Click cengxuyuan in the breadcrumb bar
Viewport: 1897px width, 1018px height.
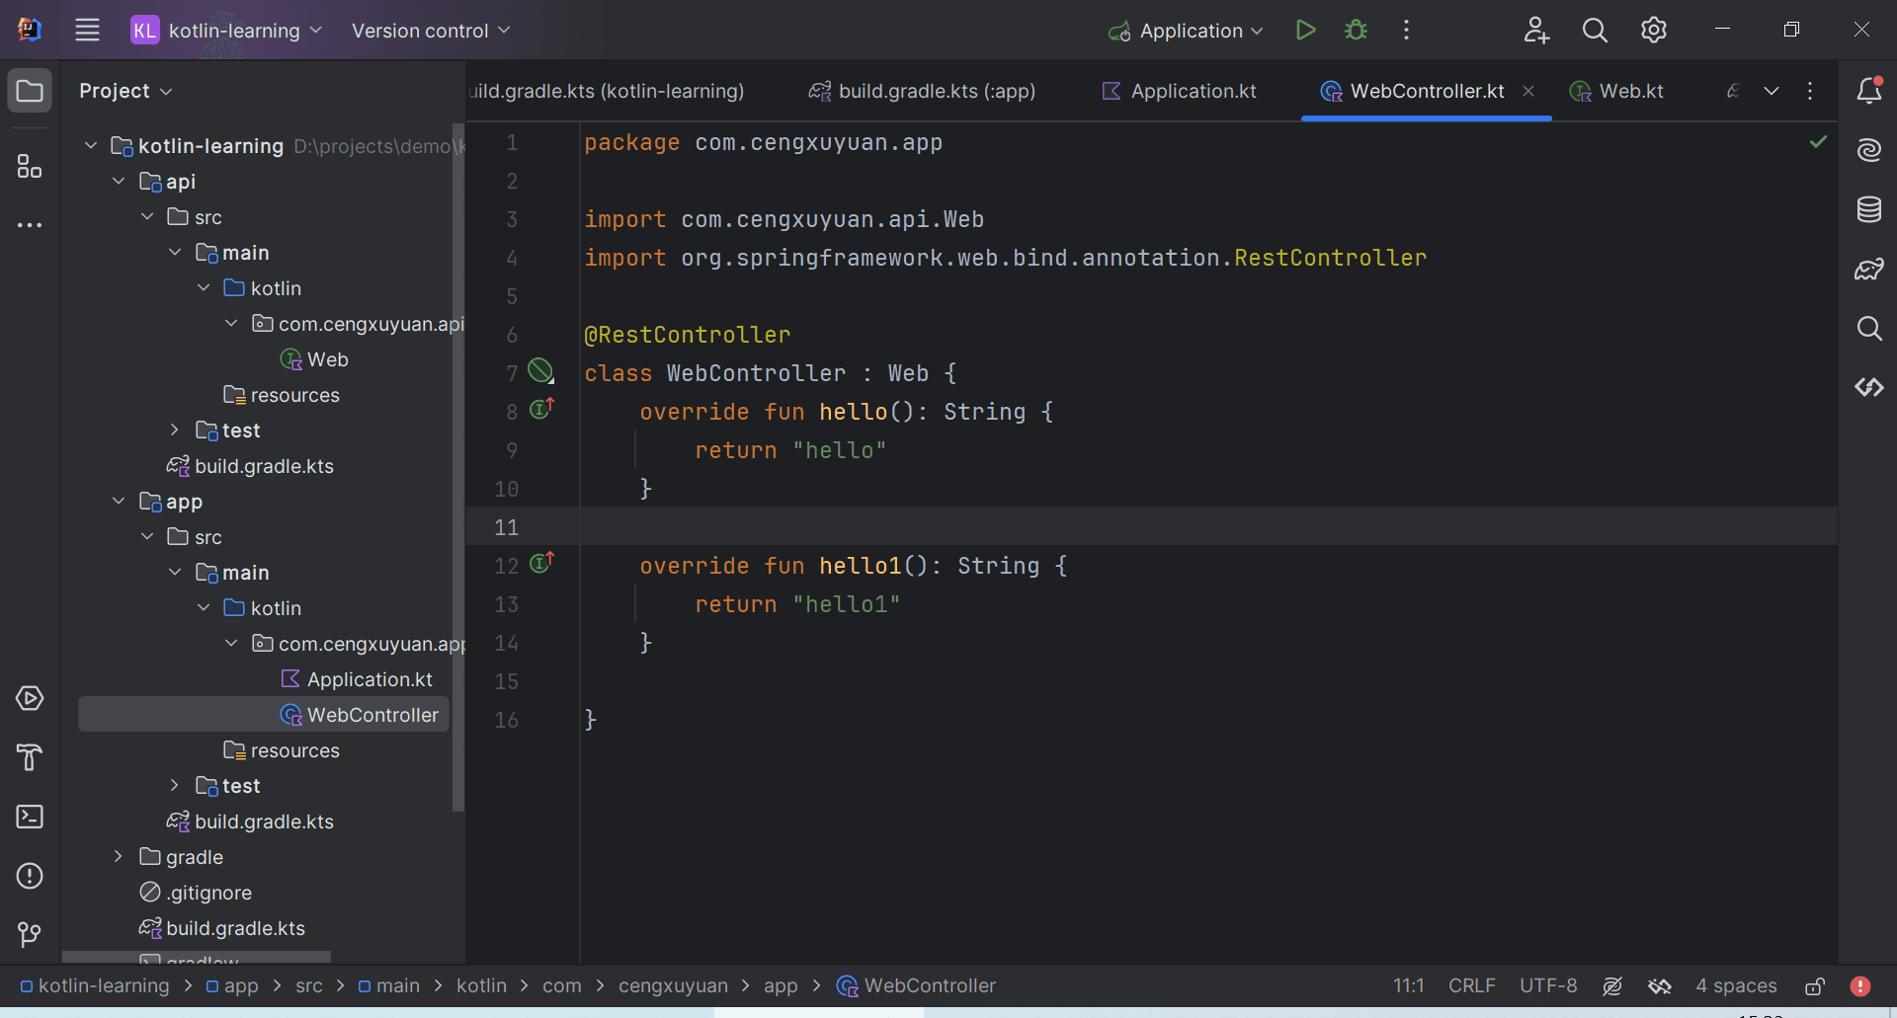click(x=673, y=985)
